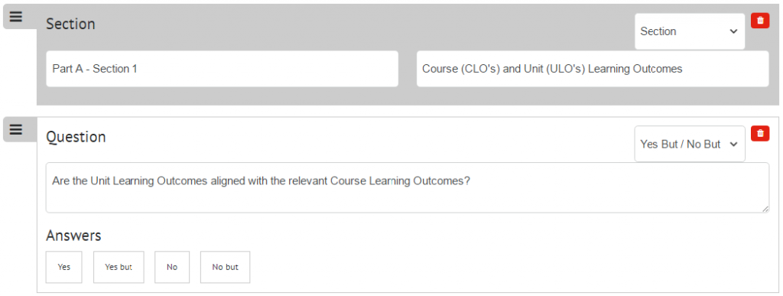Pick the No but answer box
The width and height of the screenshot is (783, 296).
[x=226, y=267]
